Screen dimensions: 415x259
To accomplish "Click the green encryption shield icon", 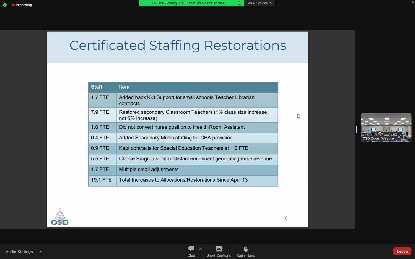I will (x=5, y=5).
